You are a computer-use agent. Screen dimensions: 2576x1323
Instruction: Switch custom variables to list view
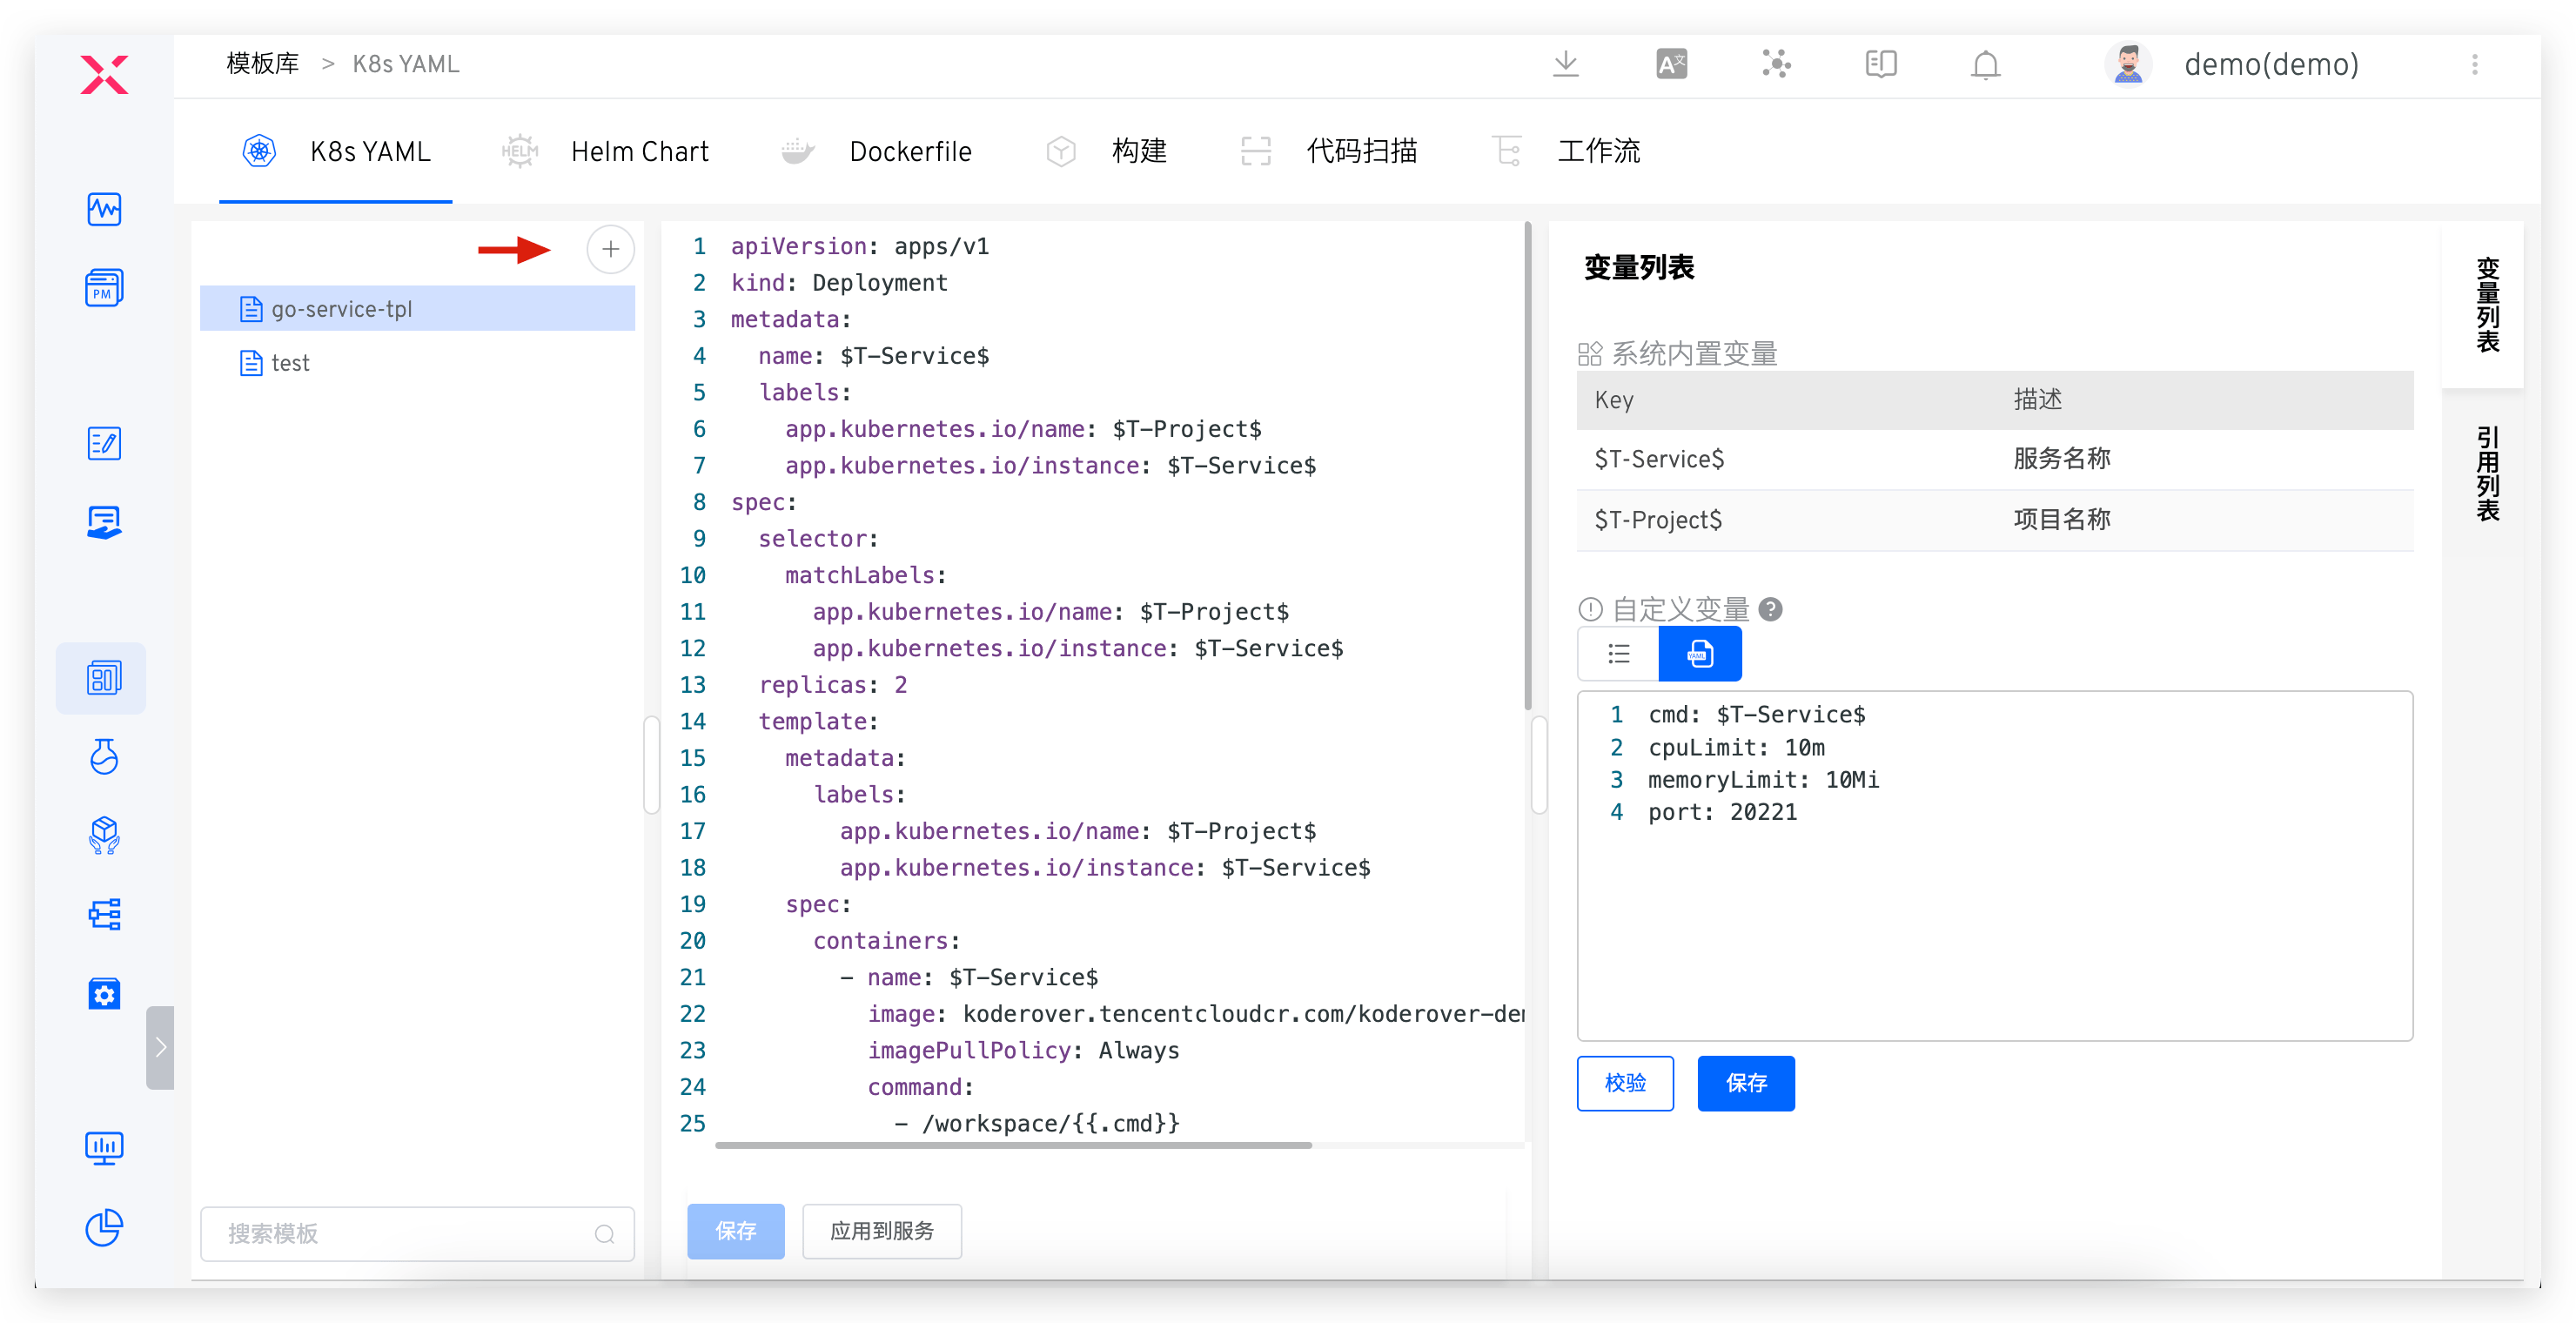1618,654
